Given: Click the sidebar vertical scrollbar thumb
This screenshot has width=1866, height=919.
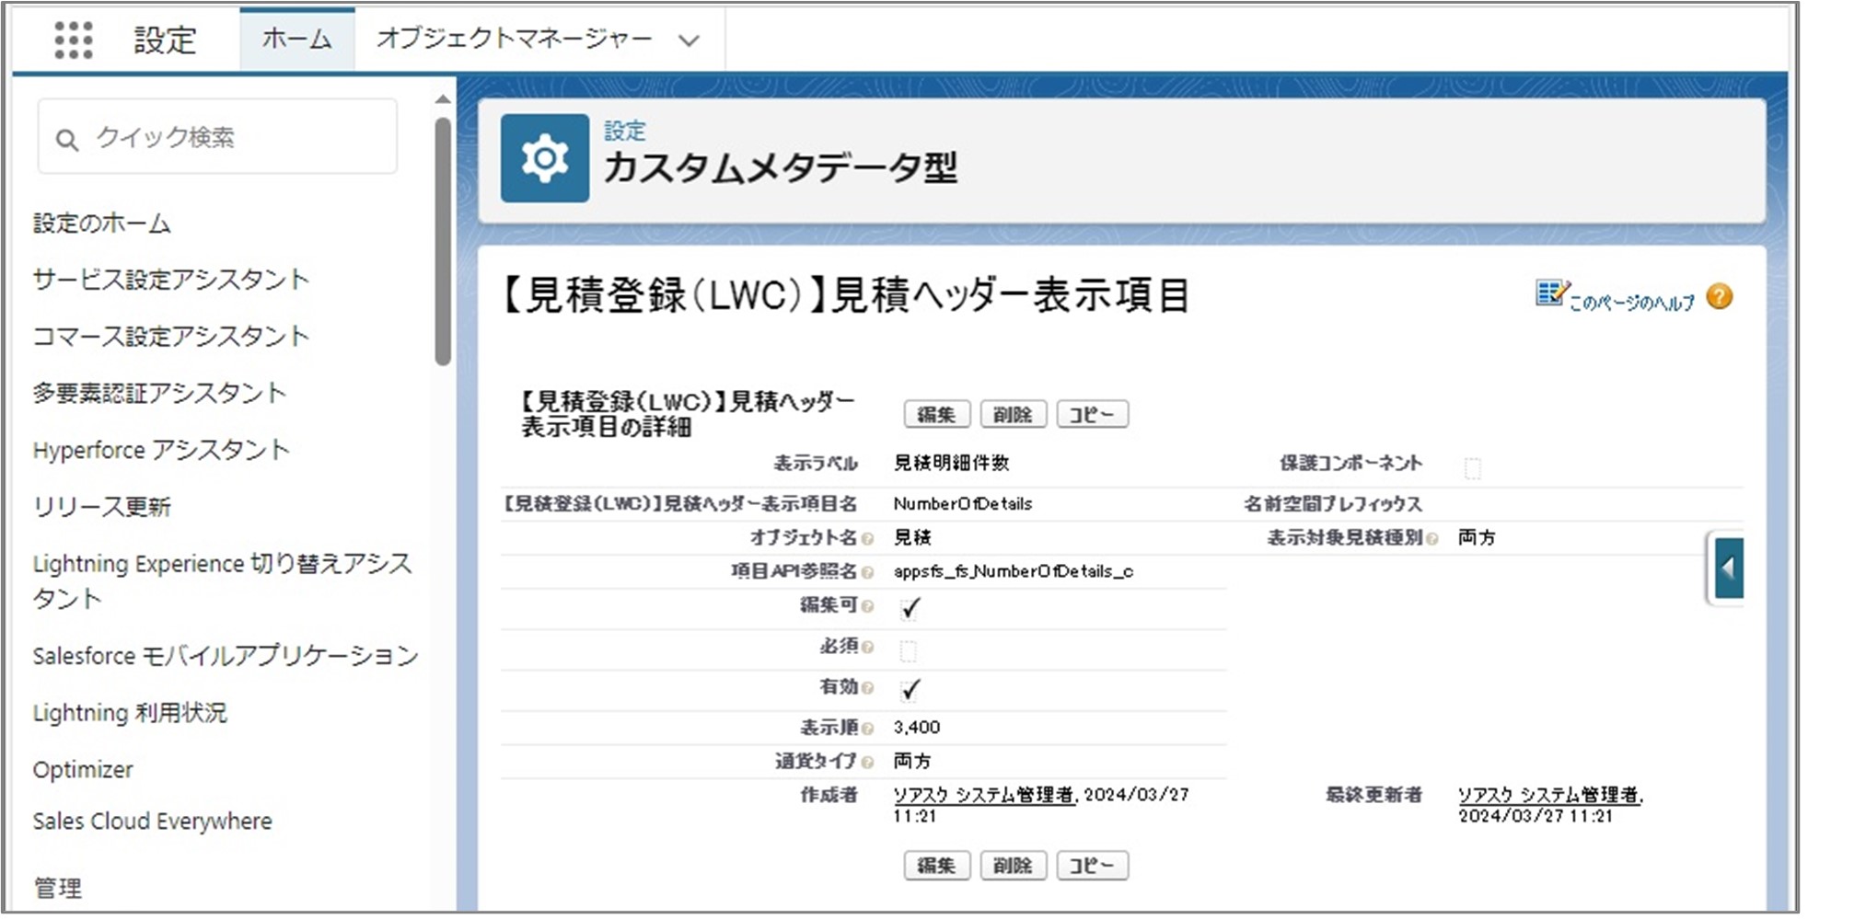Looking at the screenshot, I should click(x=443, y=241).
